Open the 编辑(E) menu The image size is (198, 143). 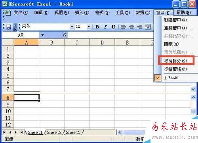pyautogui.click(x=41, y=13)
